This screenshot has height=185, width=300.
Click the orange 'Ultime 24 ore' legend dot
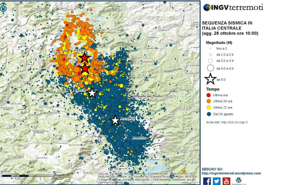click(208, 101)
